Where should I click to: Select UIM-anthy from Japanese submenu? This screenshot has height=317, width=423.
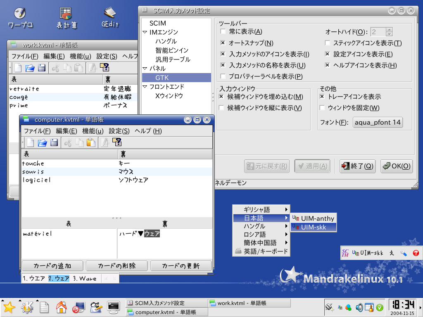click(314, 218)
